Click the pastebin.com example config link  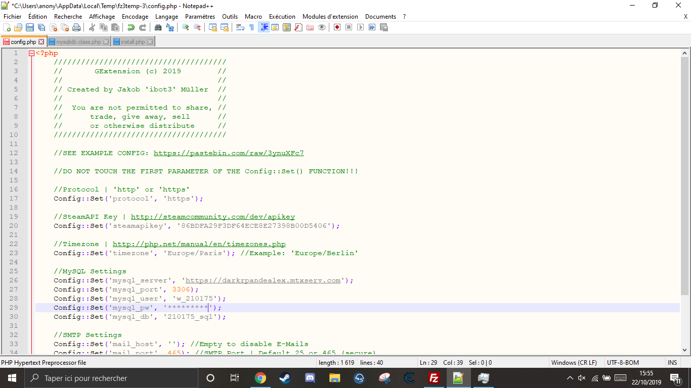tap(229, 153)
